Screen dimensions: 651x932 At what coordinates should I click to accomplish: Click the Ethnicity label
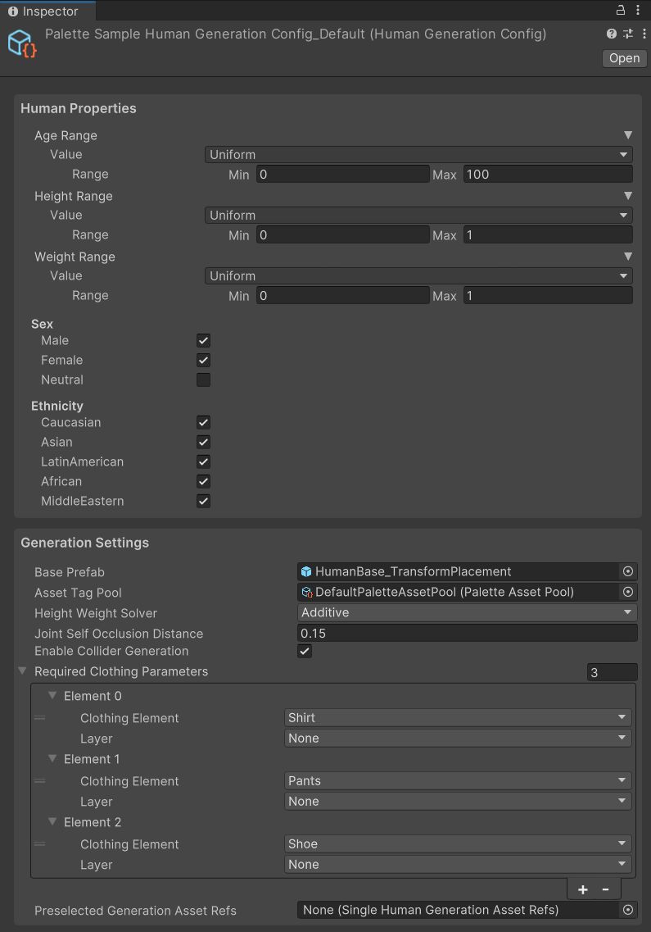click(x=57, y=406)
